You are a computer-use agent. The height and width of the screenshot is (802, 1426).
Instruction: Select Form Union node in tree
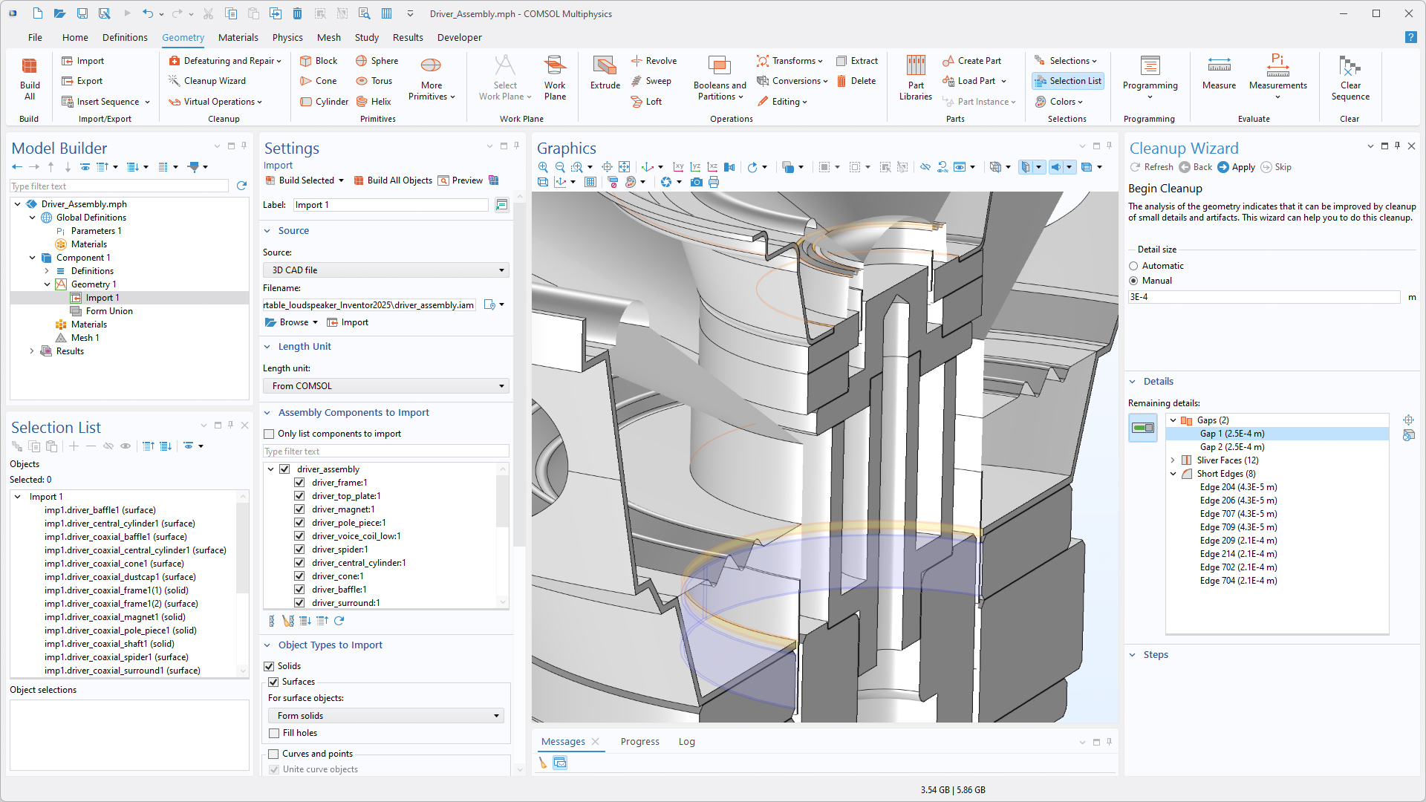[109, 311]
